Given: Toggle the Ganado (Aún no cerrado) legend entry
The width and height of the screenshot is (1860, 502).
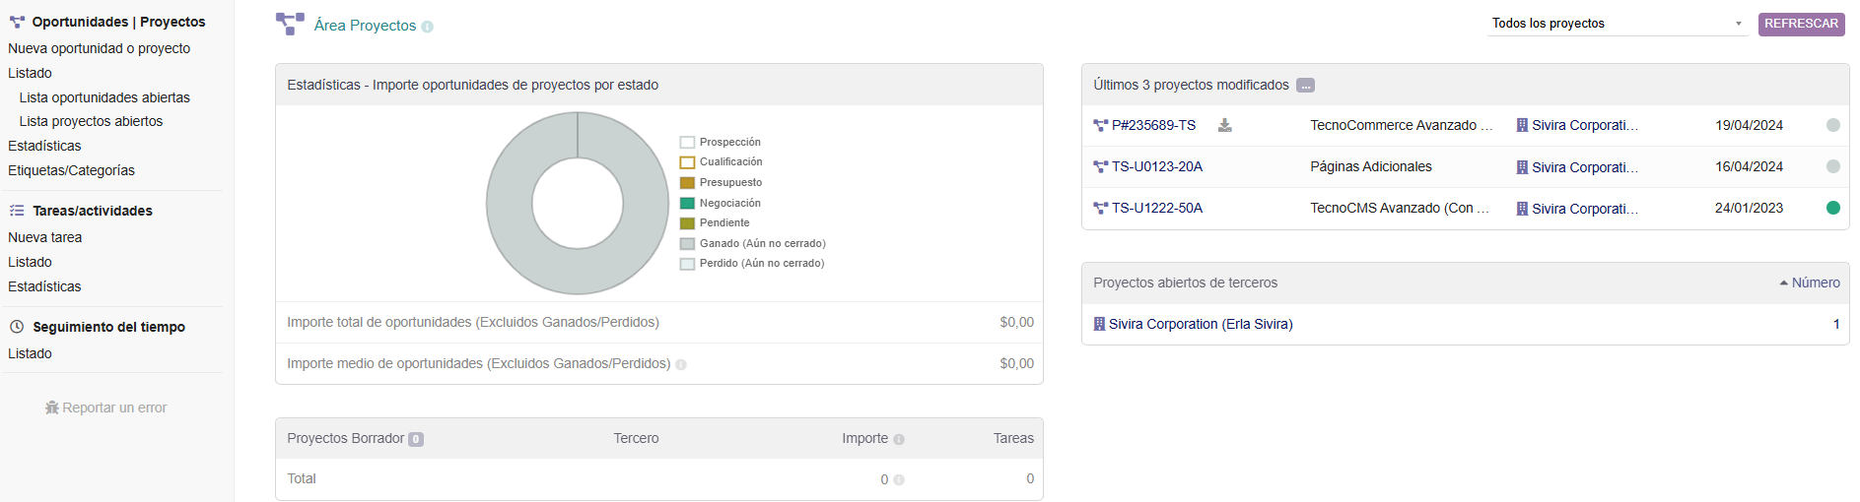Looking at the screenshot, I should (762, 243).
